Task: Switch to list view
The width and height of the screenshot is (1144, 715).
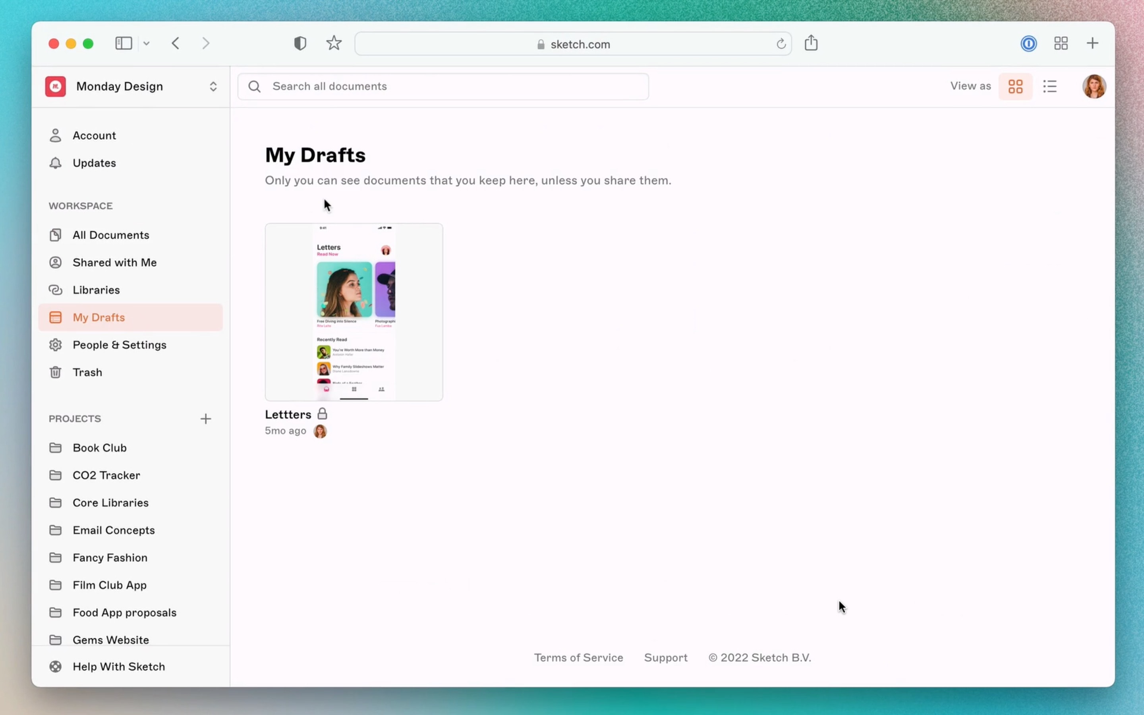Action: (1050, 87)
